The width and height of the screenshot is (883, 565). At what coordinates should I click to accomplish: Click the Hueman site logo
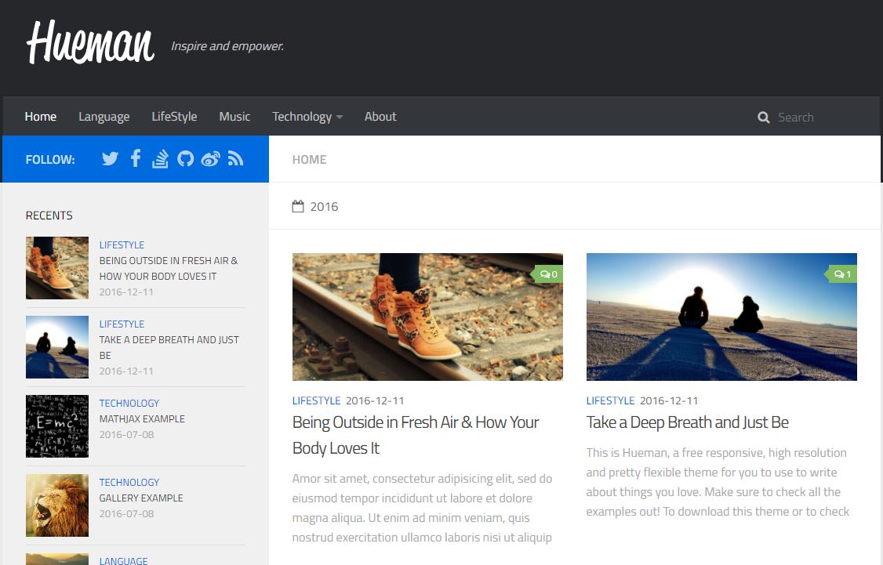[x=90, y=42]
